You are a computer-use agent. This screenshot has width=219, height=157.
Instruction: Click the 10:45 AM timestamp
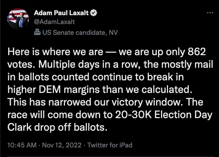coord(22,145)
